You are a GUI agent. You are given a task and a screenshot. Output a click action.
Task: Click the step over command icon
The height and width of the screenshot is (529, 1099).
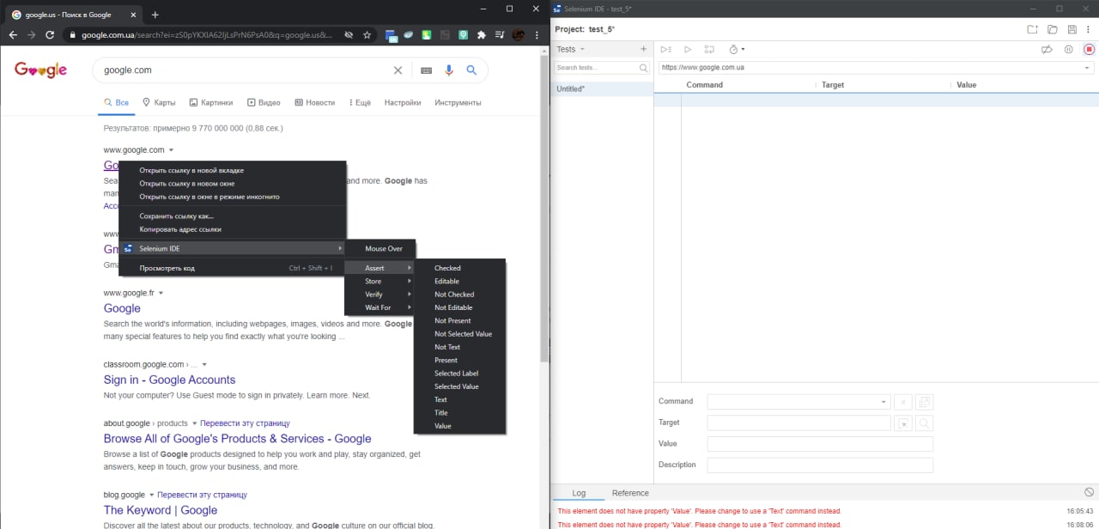click(709, 50)
